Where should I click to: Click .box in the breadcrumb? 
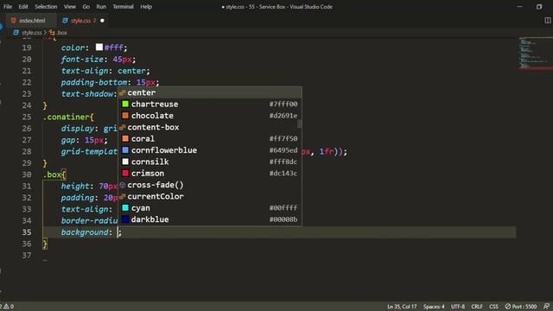click(62, 33)
